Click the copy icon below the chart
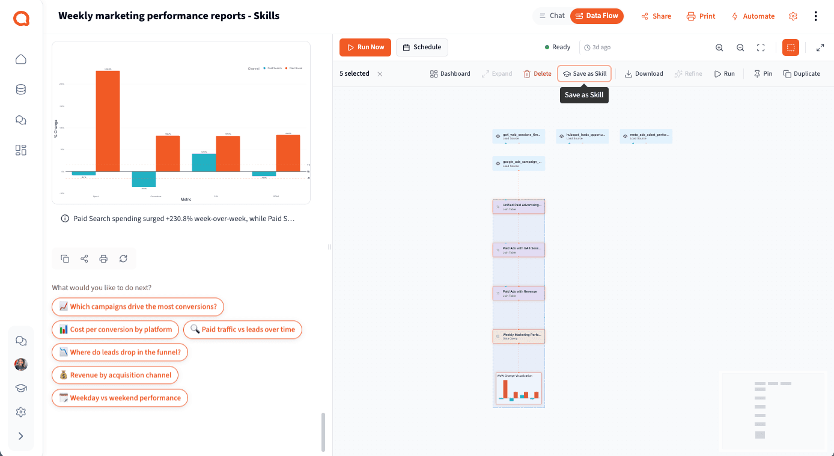Screen dimensions: 834x456 click(x=65, y=259)
